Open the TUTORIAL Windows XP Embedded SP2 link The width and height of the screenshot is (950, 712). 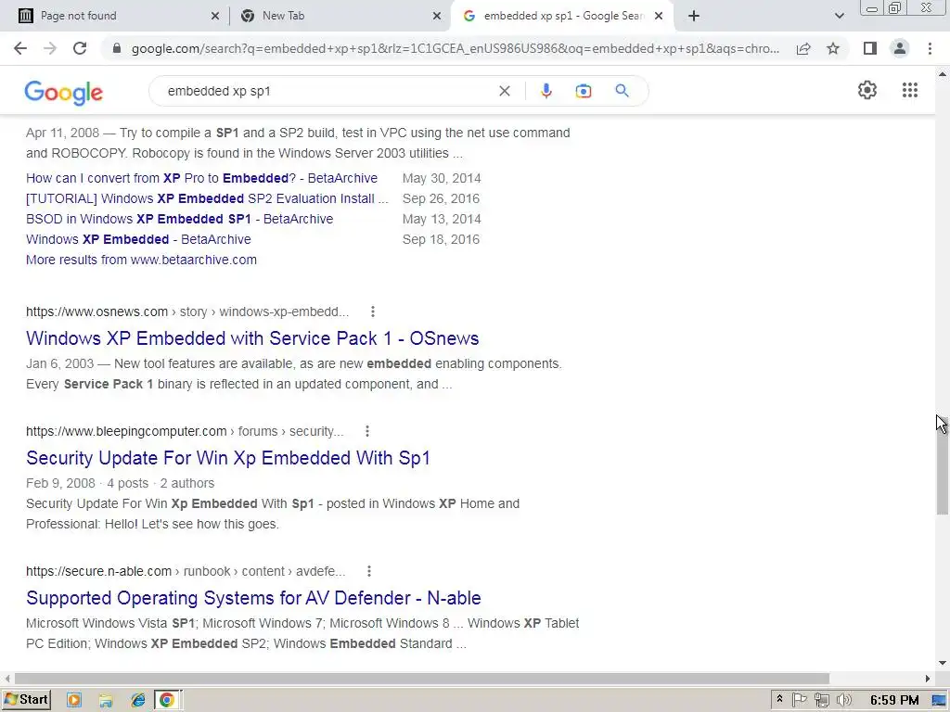[207, 198]
